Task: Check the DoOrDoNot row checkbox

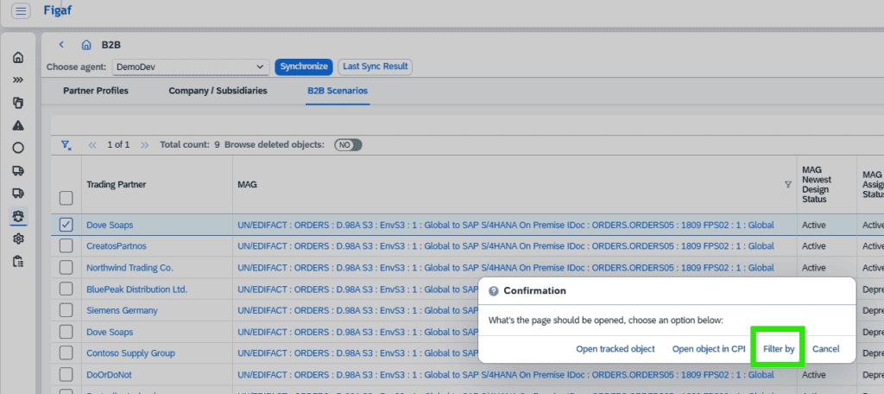Action: [66, 374]
